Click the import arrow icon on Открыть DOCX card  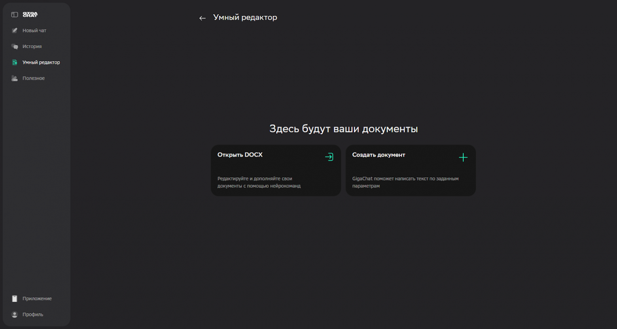coord(329,157)
